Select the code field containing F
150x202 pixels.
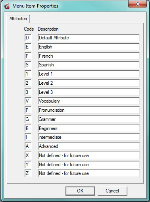click(28, 56)
